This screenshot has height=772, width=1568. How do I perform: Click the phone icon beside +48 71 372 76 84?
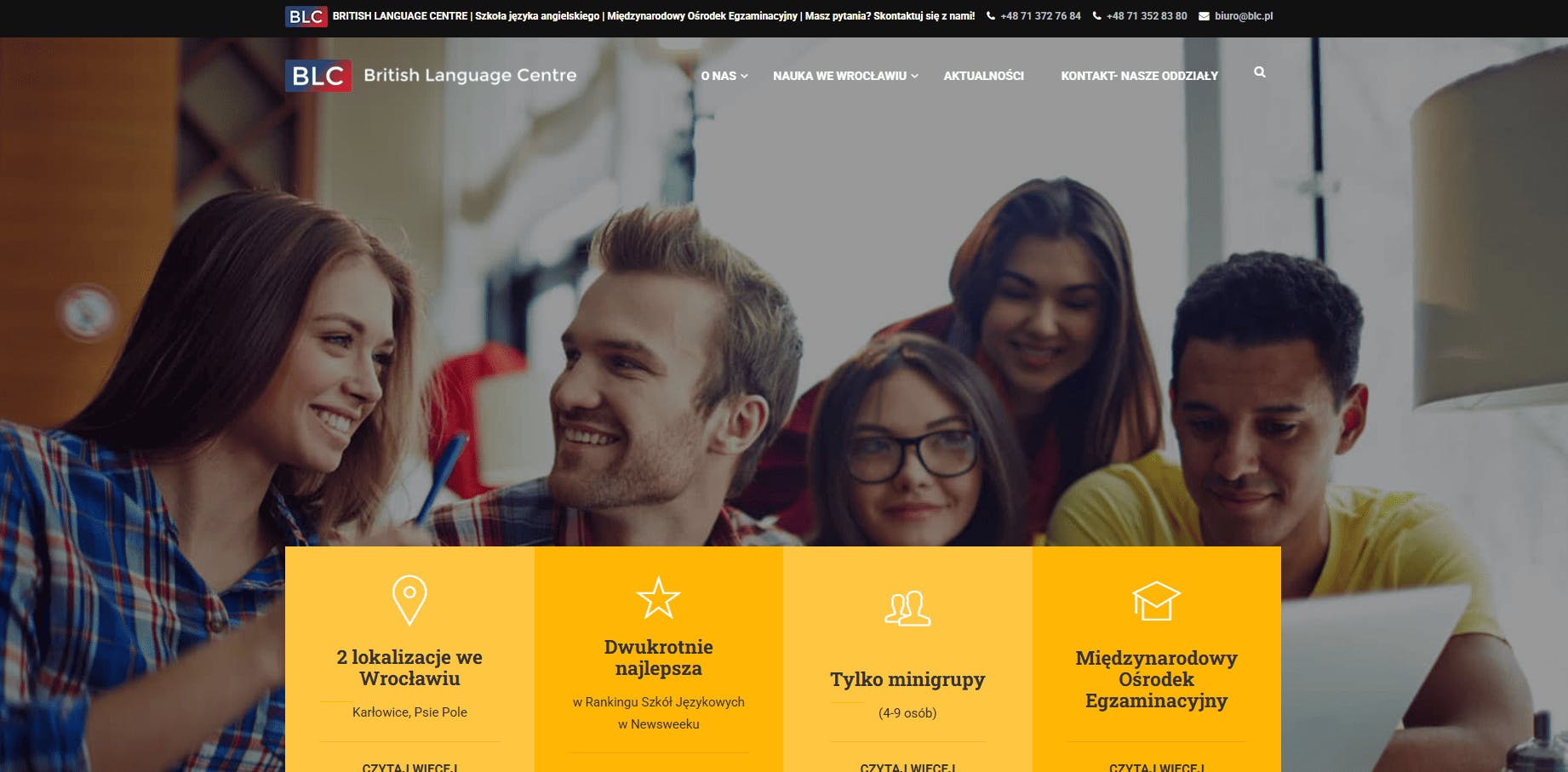[x=991, y=16]
